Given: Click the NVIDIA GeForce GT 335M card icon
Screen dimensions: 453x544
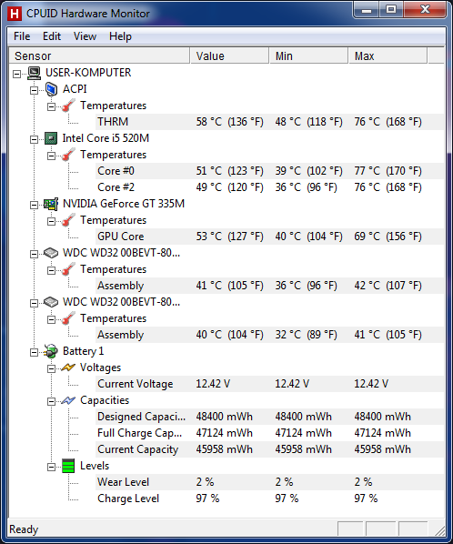Looking at the screenshot, I should [51, 204].
